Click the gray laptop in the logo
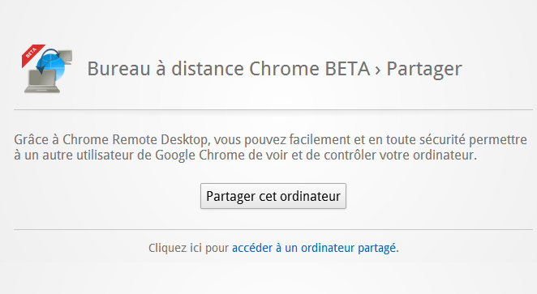The image size is (537, 294). click(42, 81)
